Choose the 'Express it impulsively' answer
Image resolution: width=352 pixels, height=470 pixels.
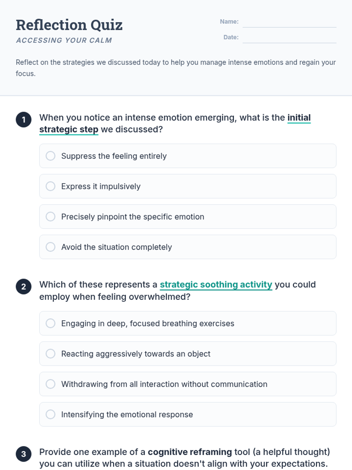coord(188,186)
